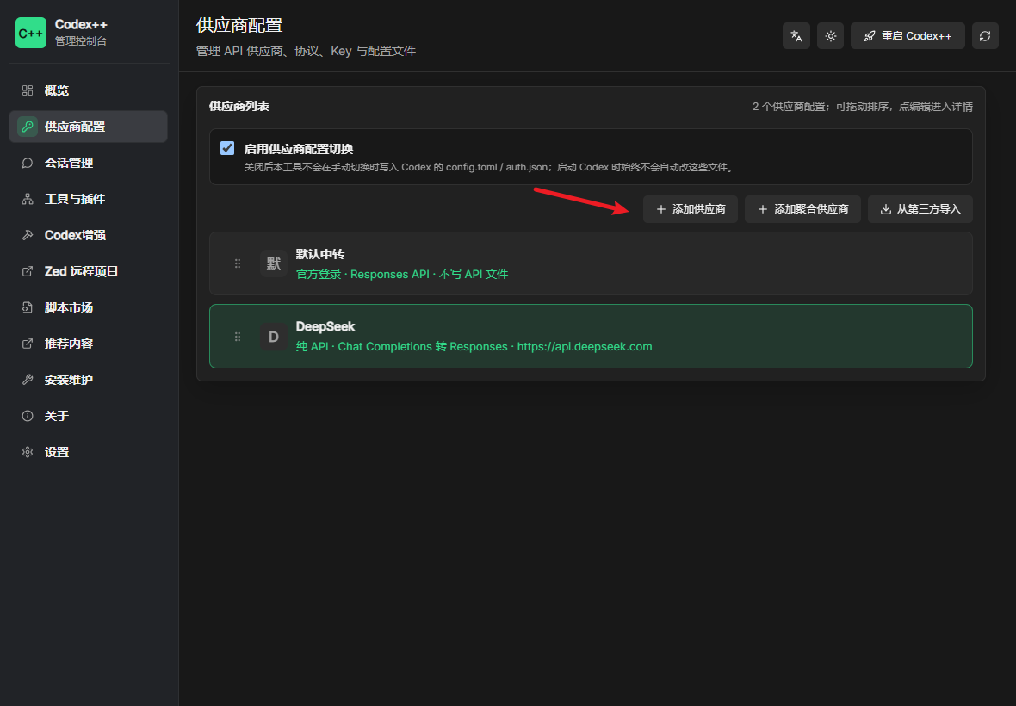This screenshot has width=1016, height=706.
Task: Open the 关于 sidebar item
Action: pos(88,416)
